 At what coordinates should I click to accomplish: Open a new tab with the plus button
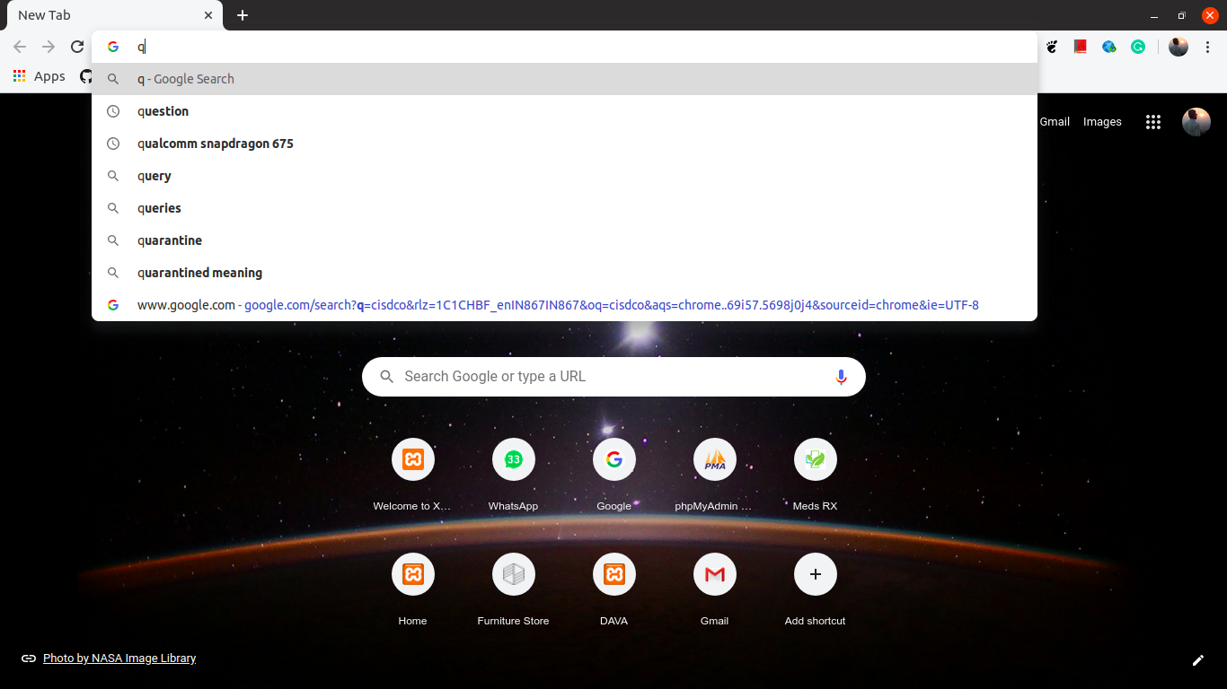[x=243, y=15]
